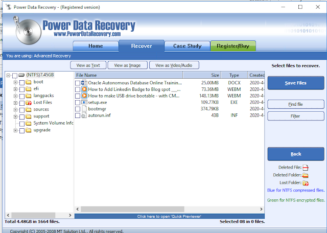The width and height of the screenshot is (327, 233).
Task: Check the Lost Files folder checkbox
Action: (22, 103)
